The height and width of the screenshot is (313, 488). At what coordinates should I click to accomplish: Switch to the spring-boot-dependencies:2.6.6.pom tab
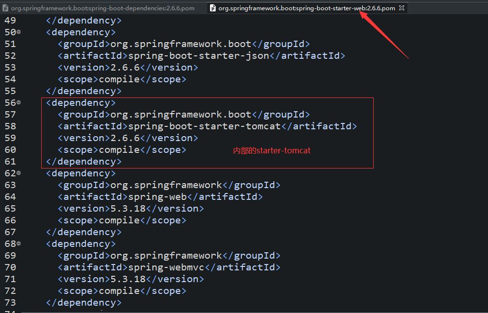(103, 8)
